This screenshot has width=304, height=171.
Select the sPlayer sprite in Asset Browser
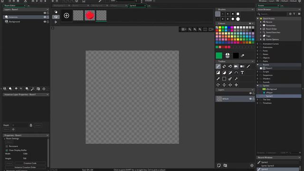tap(269, 93)
